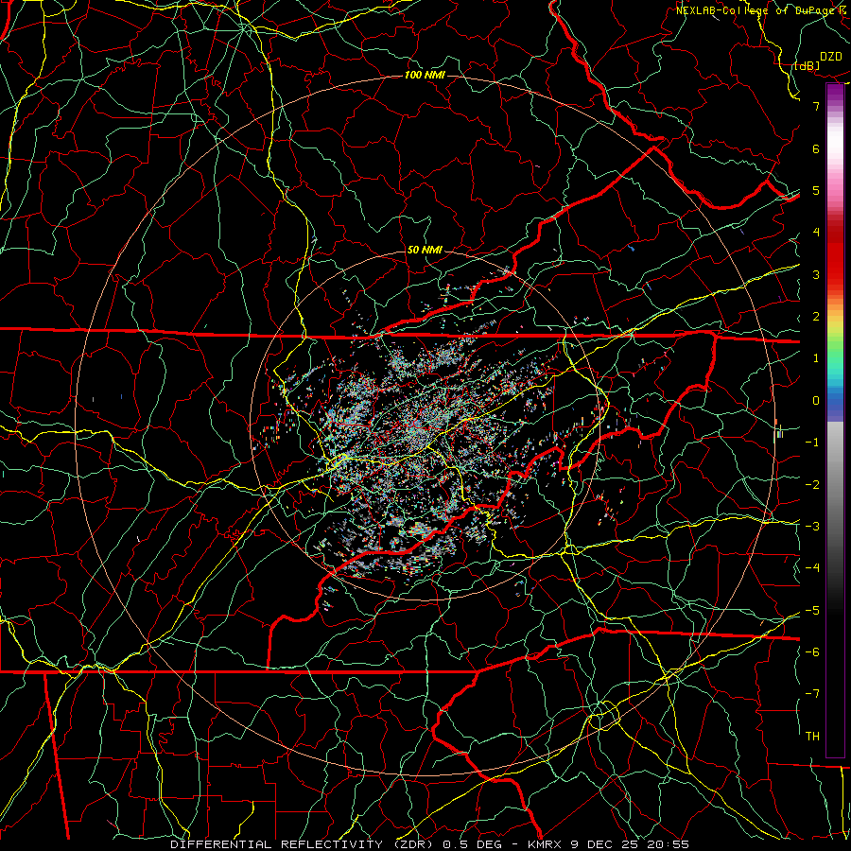Click the '[dB]' units label
This screenshot has height=851, width=851.
pos(808,65)
